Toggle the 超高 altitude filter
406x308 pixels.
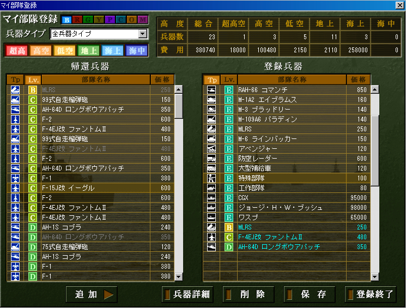click(17, 51)
